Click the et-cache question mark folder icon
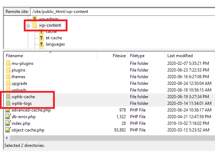 [x=41, y=38]
